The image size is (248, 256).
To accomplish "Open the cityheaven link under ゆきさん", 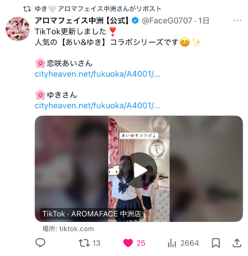I will [97, 106].
